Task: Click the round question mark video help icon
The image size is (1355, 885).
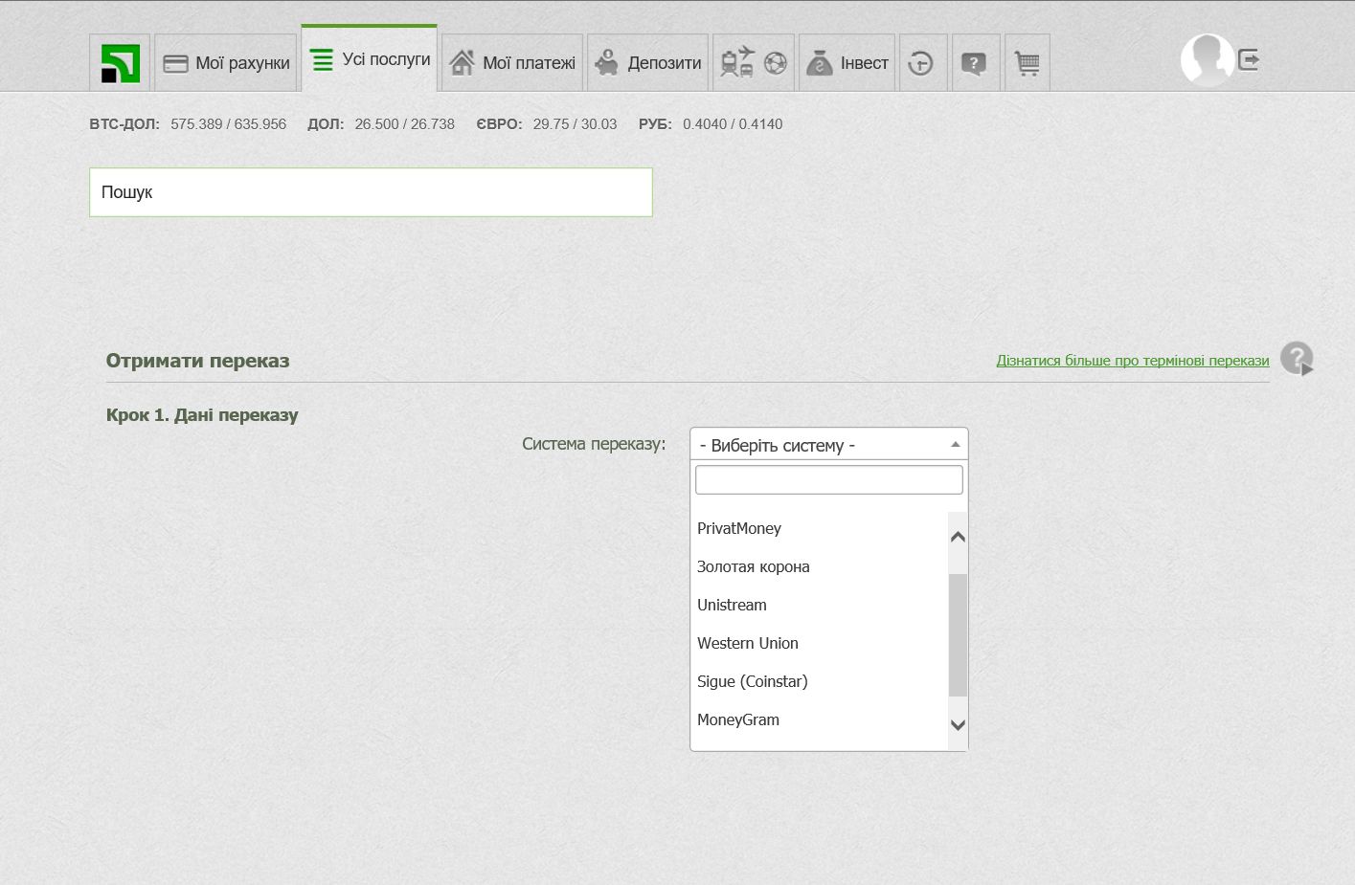Action: 1297,359
